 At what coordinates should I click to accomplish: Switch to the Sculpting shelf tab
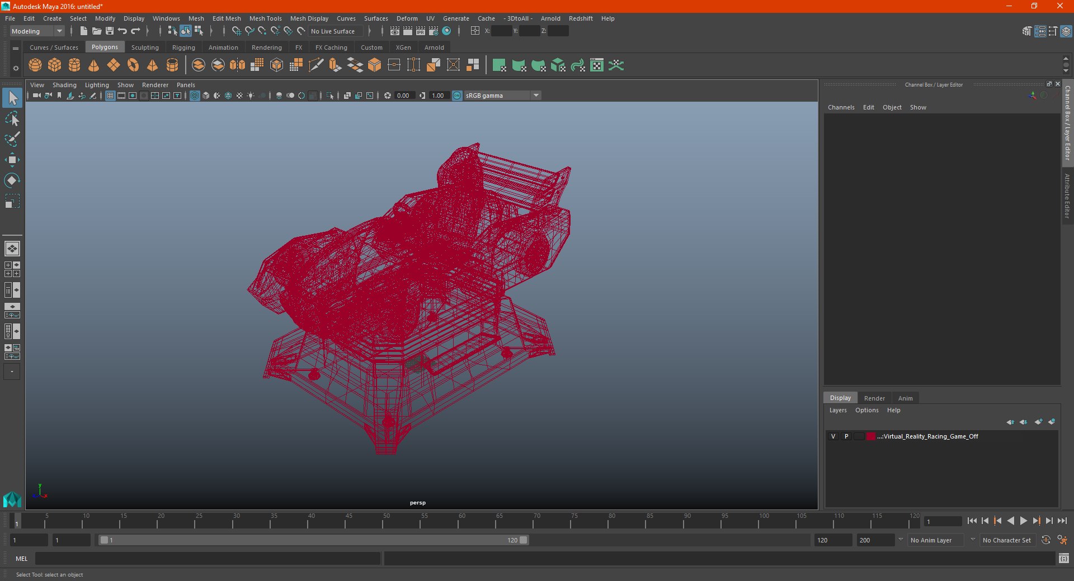click(x=145, y=47)
